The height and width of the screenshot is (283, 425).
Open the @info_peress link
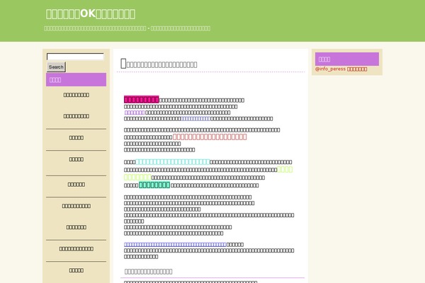pos(341,69)
